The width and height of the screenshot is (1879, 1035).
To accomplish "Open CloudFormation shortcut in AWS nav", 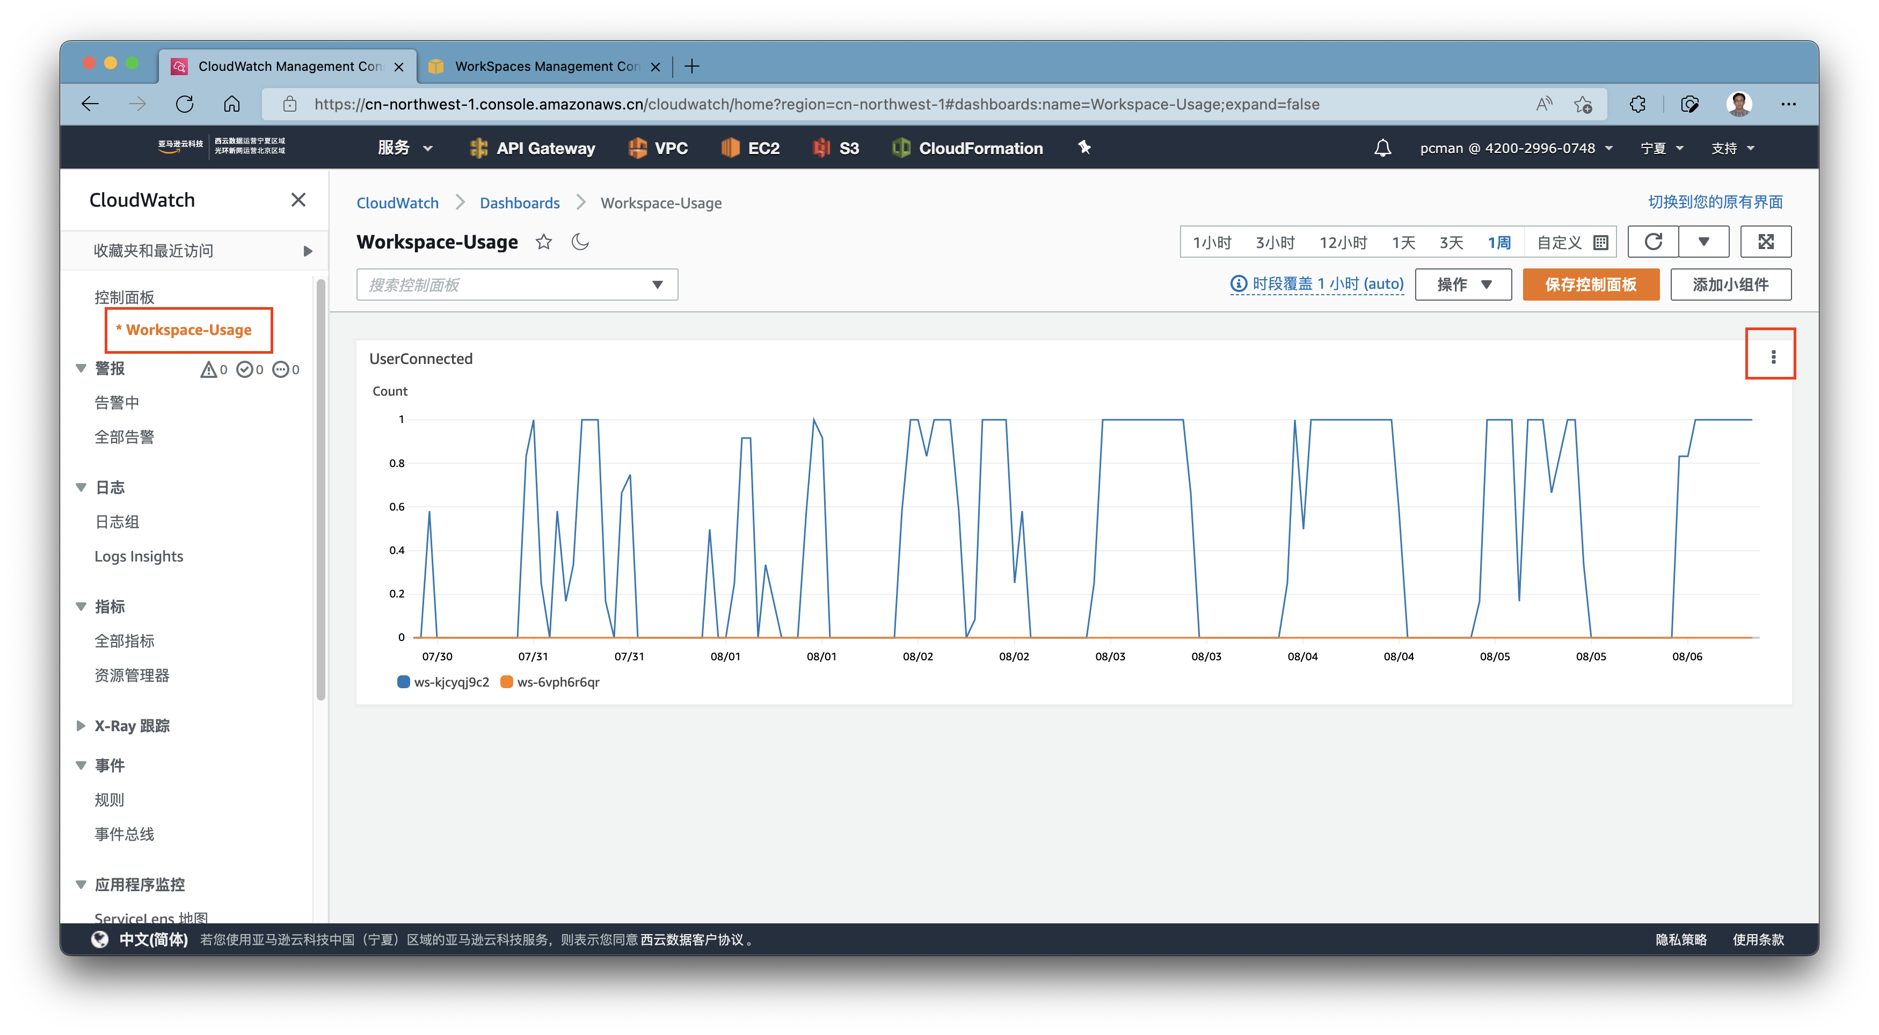I will (967, 148).
